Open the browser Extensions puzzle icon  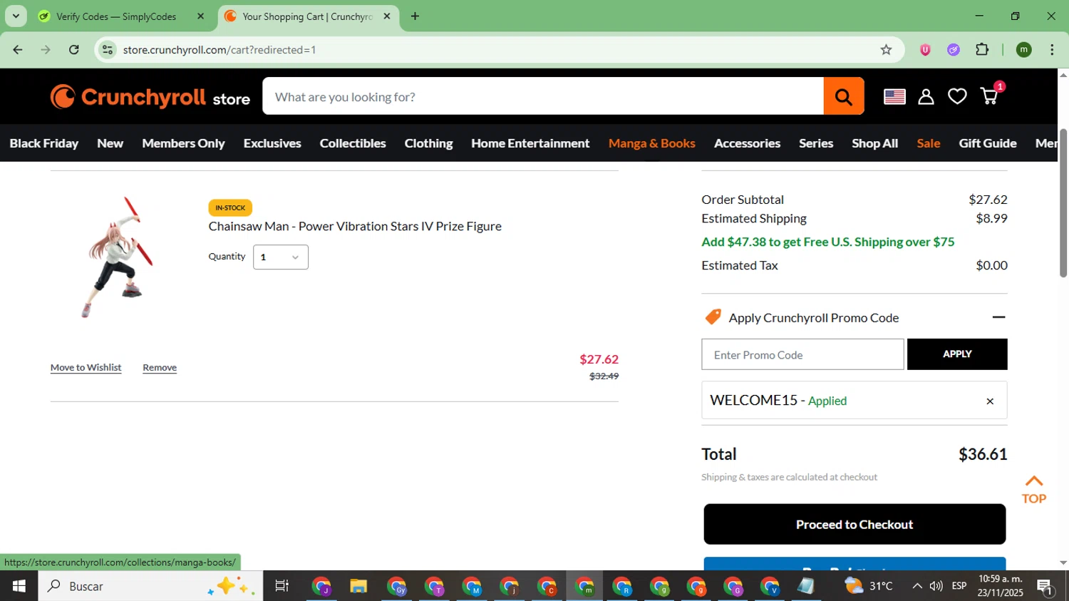[x=982, y=49]
